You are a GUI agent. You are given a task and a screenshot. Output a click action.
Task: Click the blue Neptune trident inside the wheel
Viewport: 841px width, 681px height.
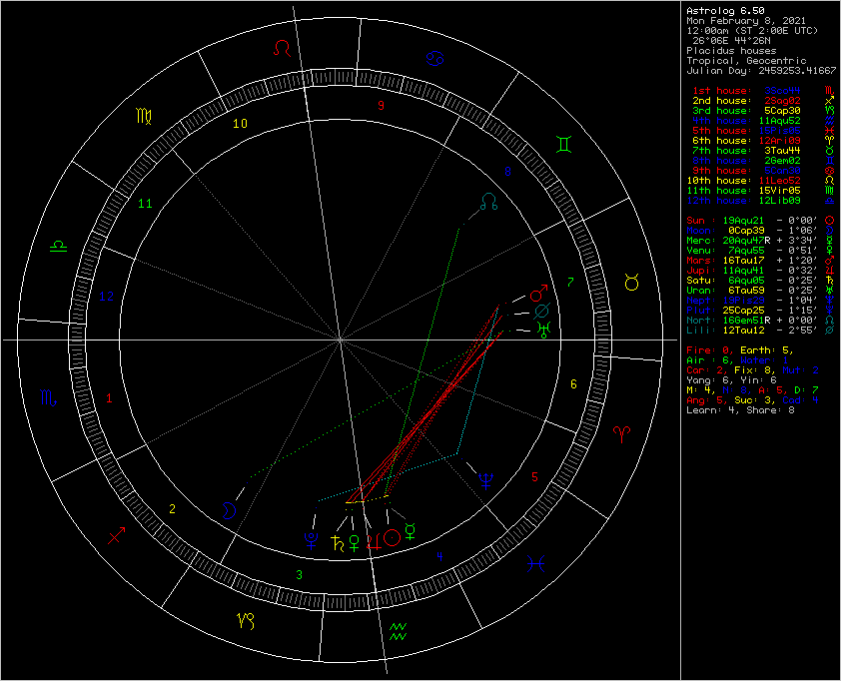click(x=486, y=481)
